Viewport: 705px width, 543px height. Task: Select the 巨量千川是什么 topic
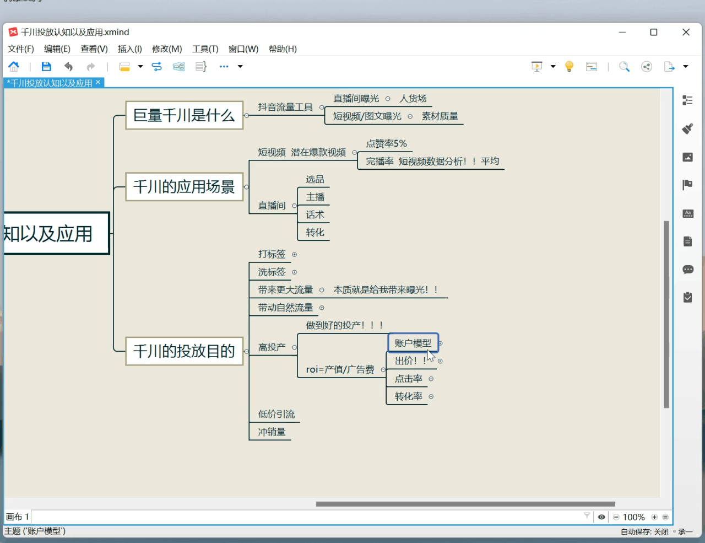pos(185,115)
